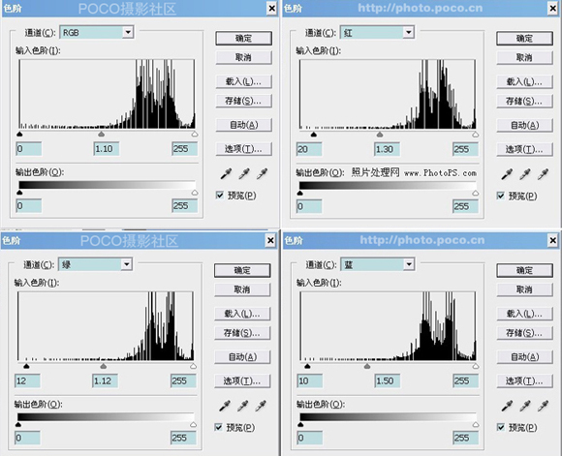The image size is (562, 456).
Task: Toggle 预览(P) checkbox in green channel dialog
Action: tap(218, 427)
